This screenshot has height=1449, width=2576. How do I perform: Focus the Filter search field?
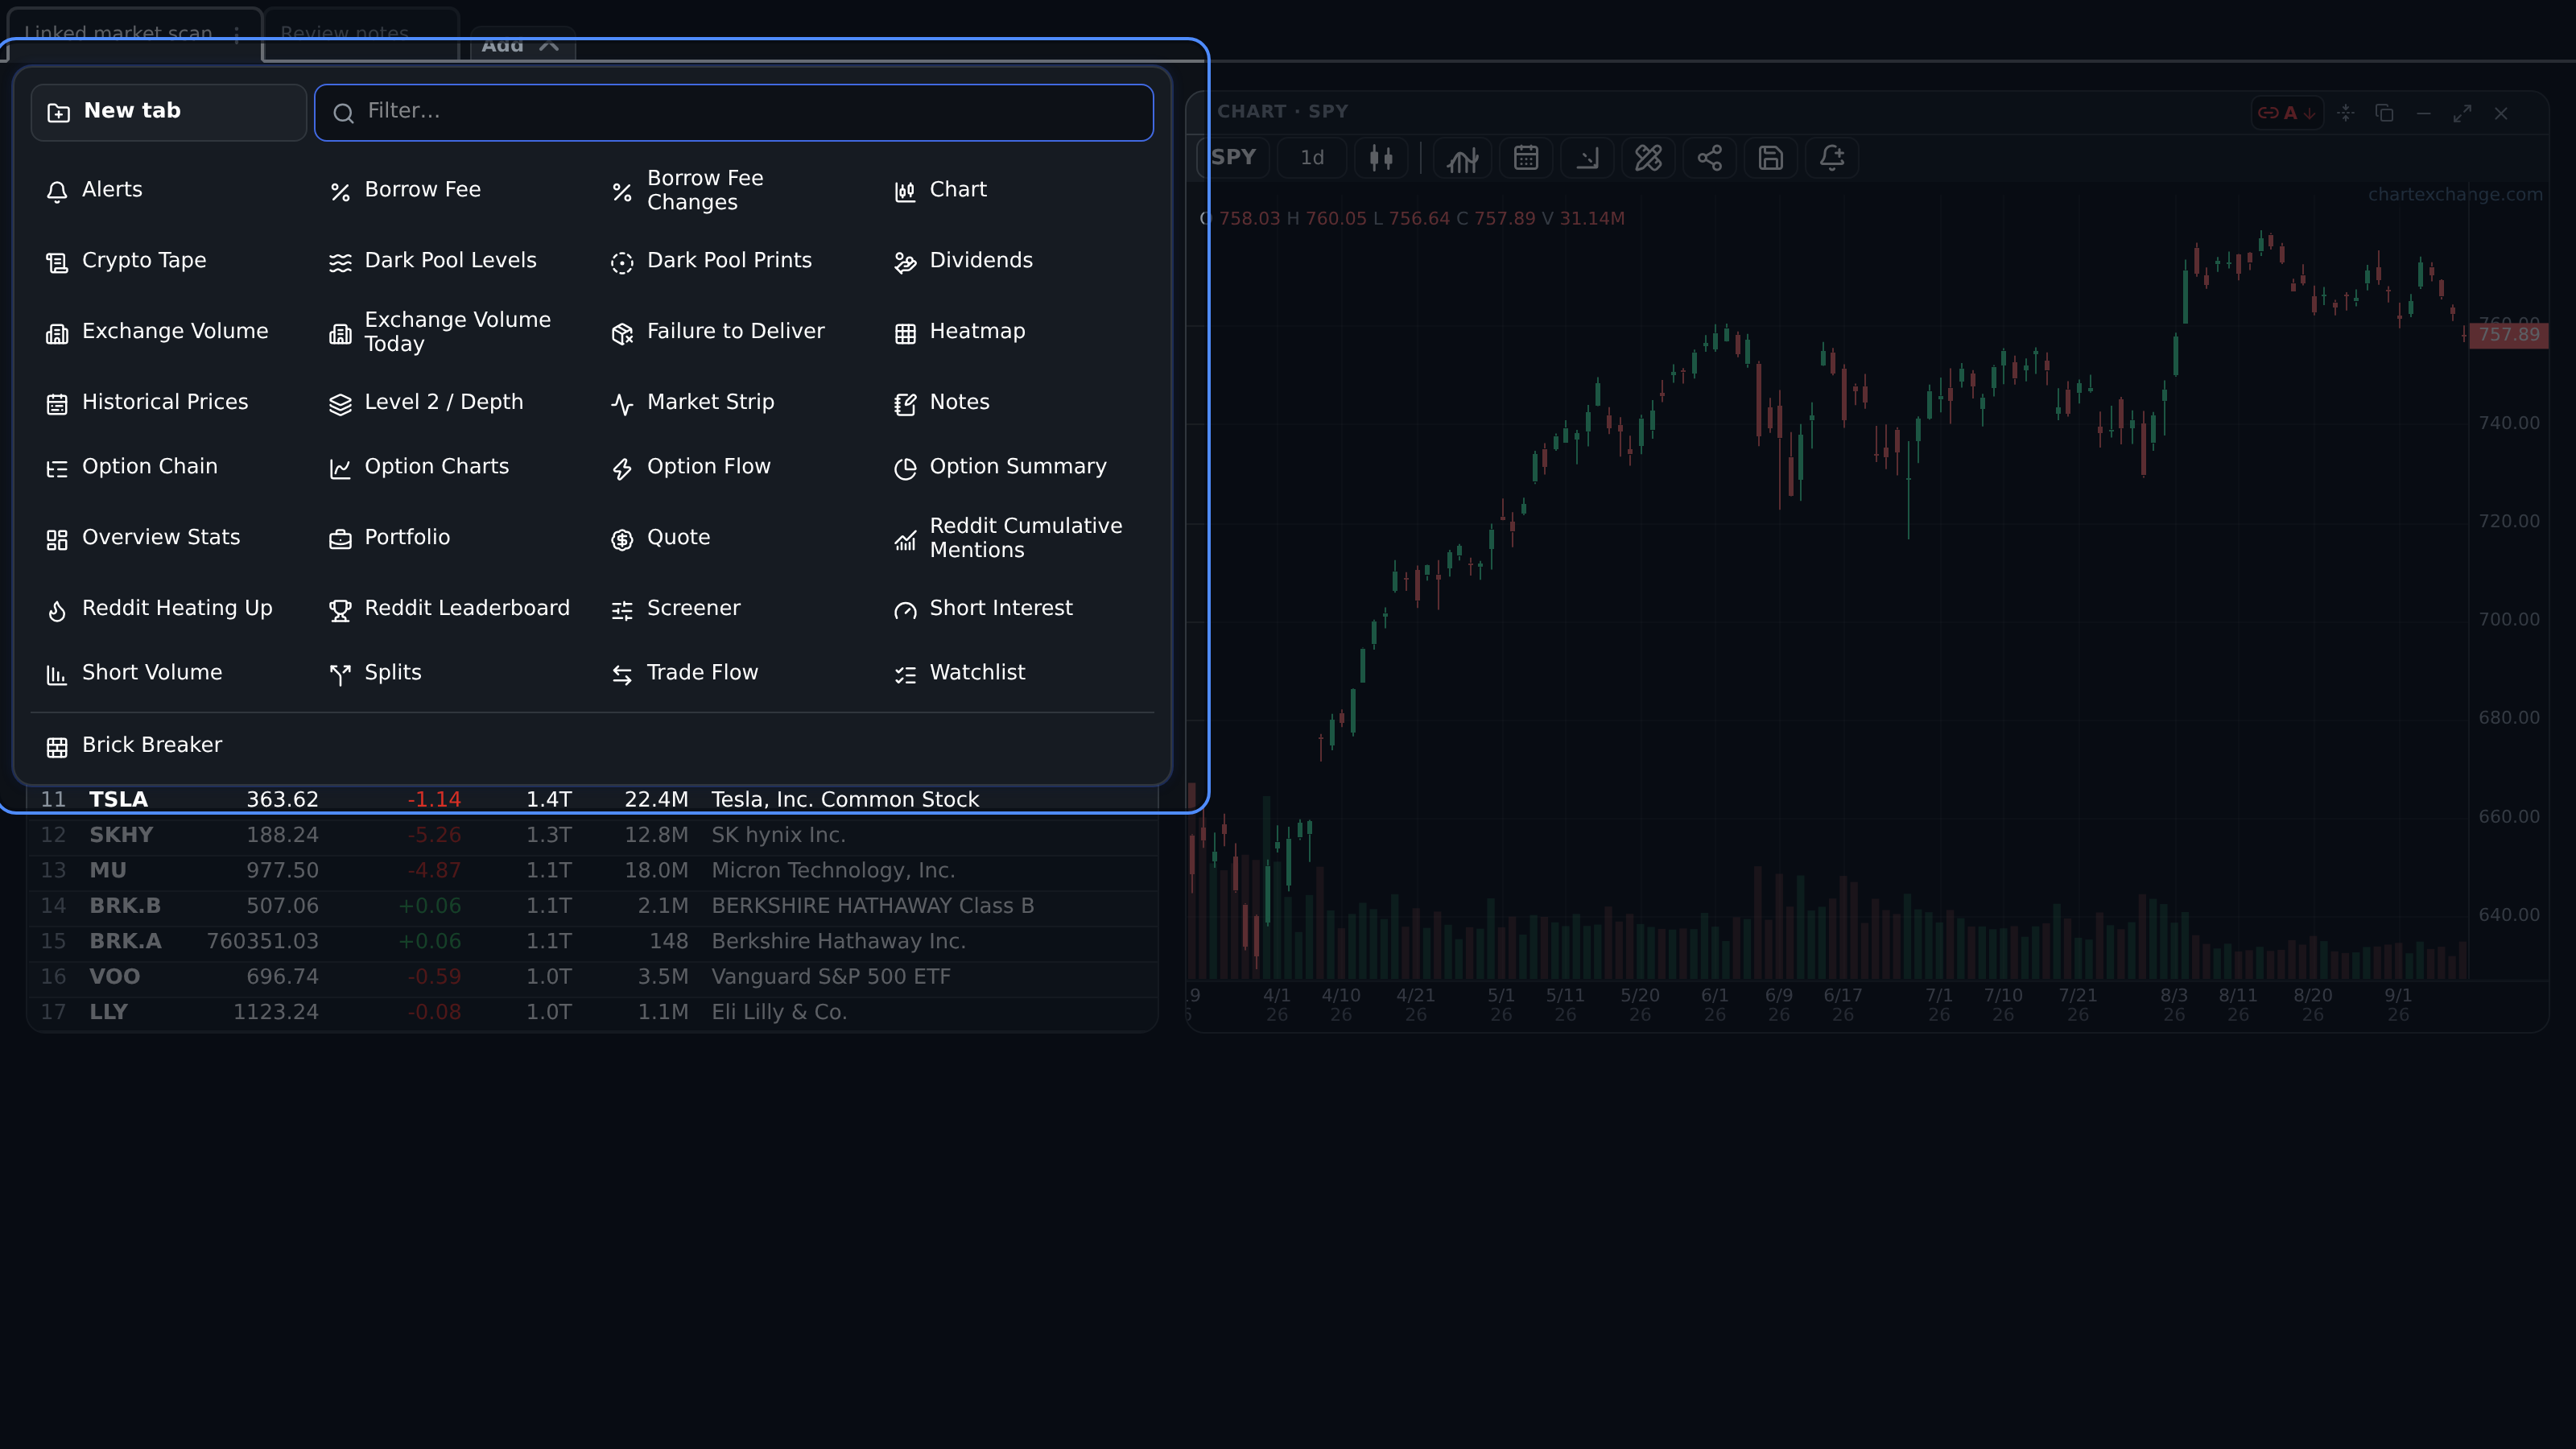coord(734,112)
